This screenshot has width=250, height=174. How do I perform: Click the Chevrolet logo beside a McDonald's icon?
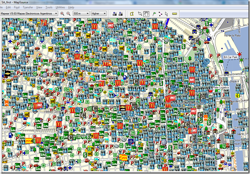(x=123, y=108)
